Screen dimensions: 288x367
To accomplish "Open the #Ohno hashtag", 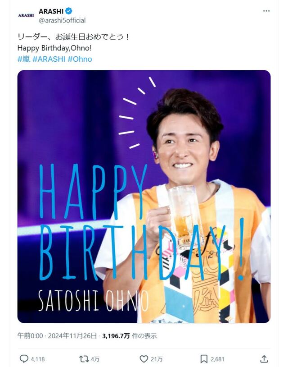I will (80, 59).
